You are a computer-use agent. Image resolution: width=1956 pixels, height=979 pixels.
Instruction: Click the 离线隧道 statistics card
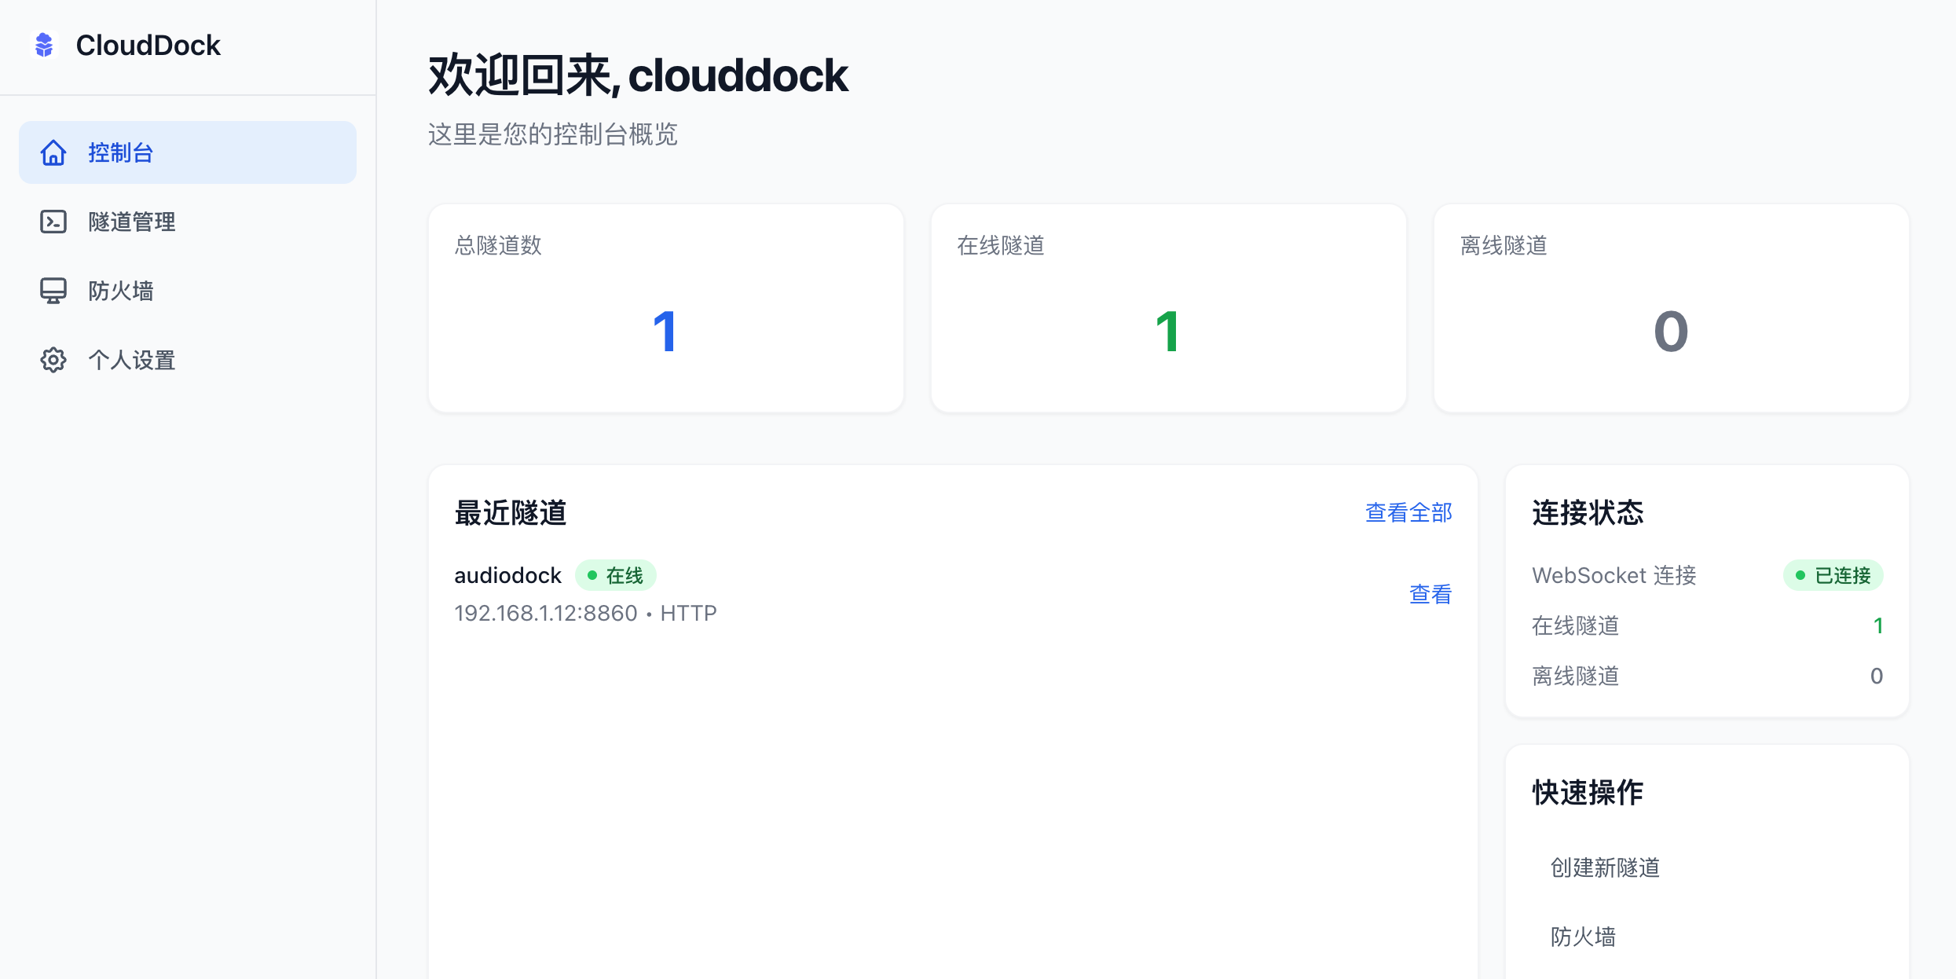[1671, 307]
